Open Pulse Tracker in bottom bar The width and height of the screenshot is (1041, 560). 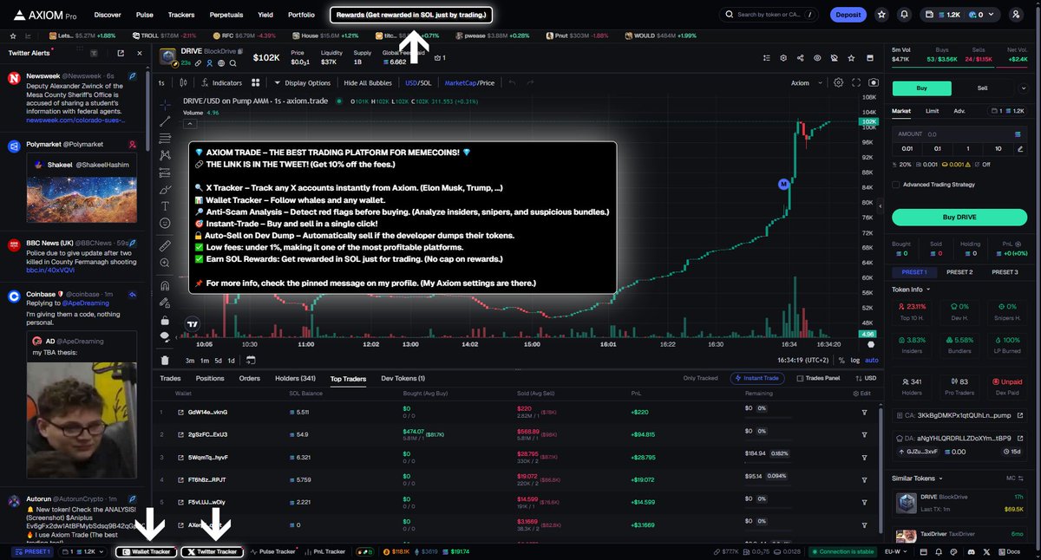pos(273,551)
